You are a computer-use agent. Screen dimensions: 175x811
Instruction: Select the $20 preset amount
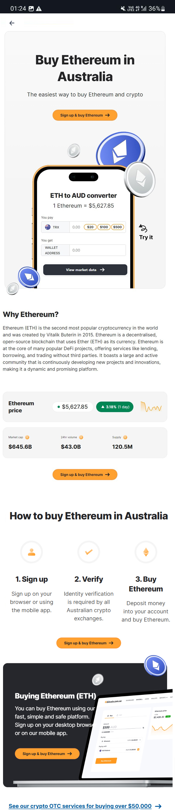click(x=90, y=227)
